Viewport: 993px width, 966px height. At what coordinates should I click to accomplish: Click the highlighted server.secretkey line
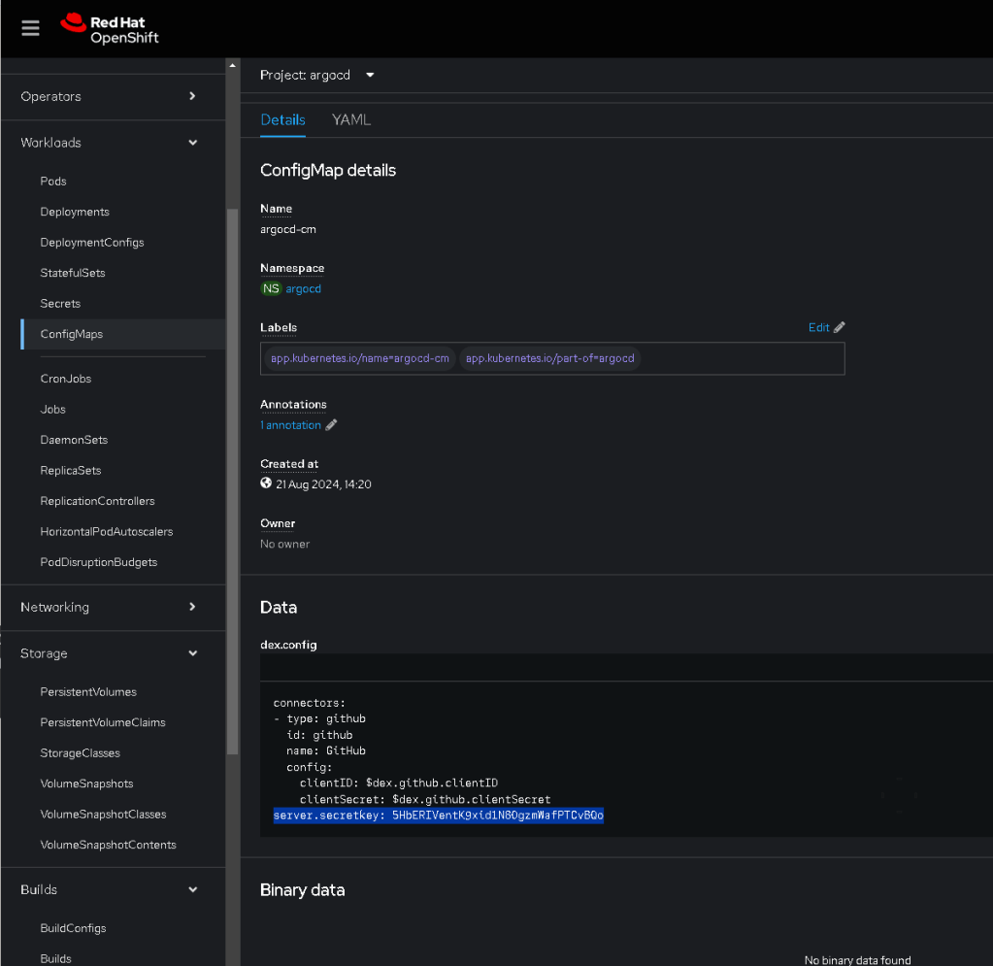[x=438, y=816]
